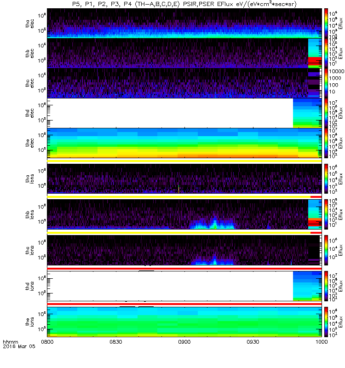Click the '10000' label on thc elec color scale
This screenshot has height=368, width=345.
336,71
